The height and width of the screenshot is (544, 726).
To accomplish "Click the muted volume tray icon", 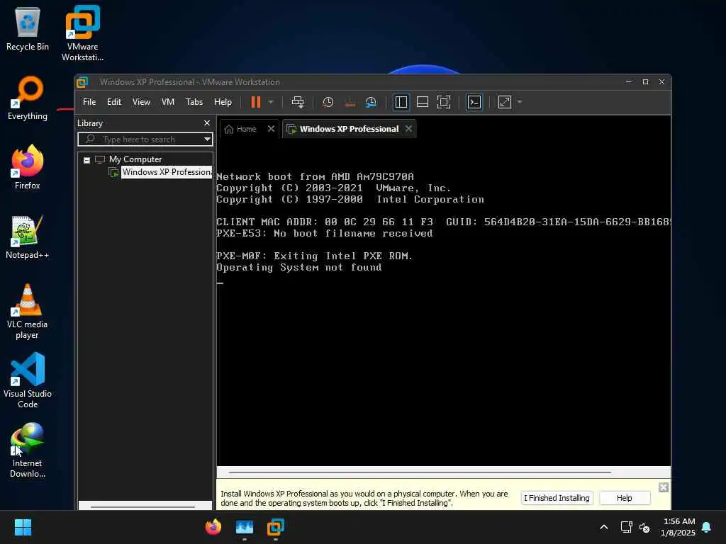I will [x=644, y=527].
